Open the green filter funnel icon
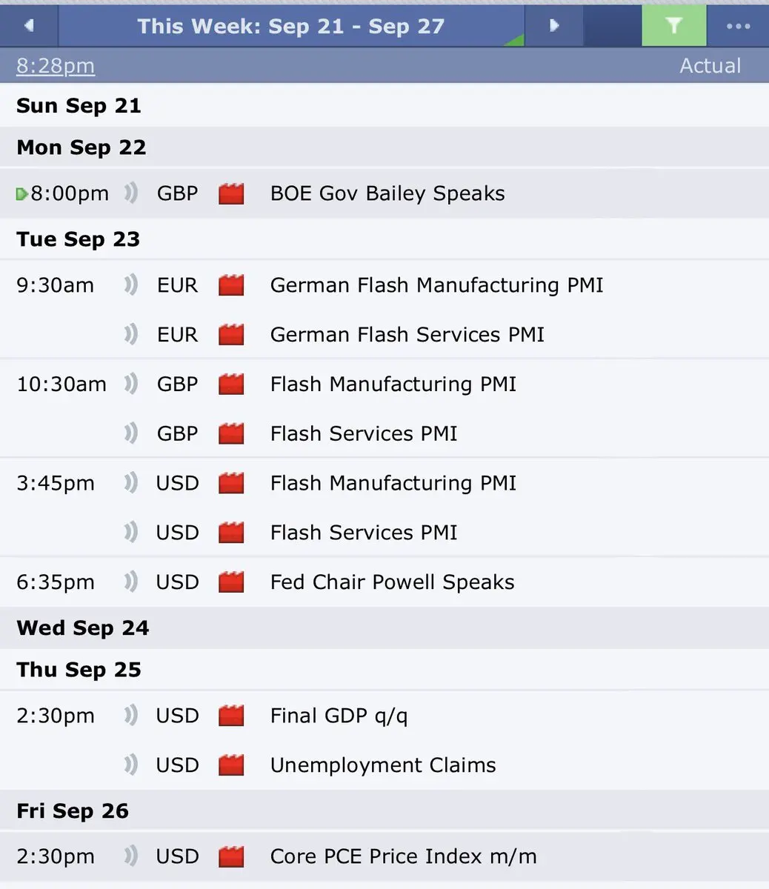 click(673, 26)
